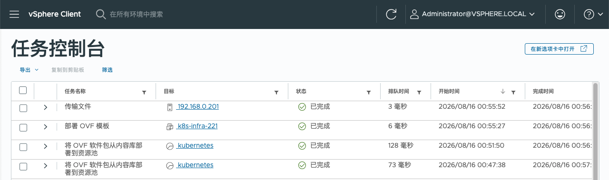Sort by 任务名称 column header
Viewport: 609px width, 180px height.
tap(75, 91)
